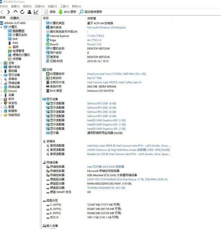Expand the 操作系统 tree node
The image size is (221, 229).
click(x=1, y=67)
